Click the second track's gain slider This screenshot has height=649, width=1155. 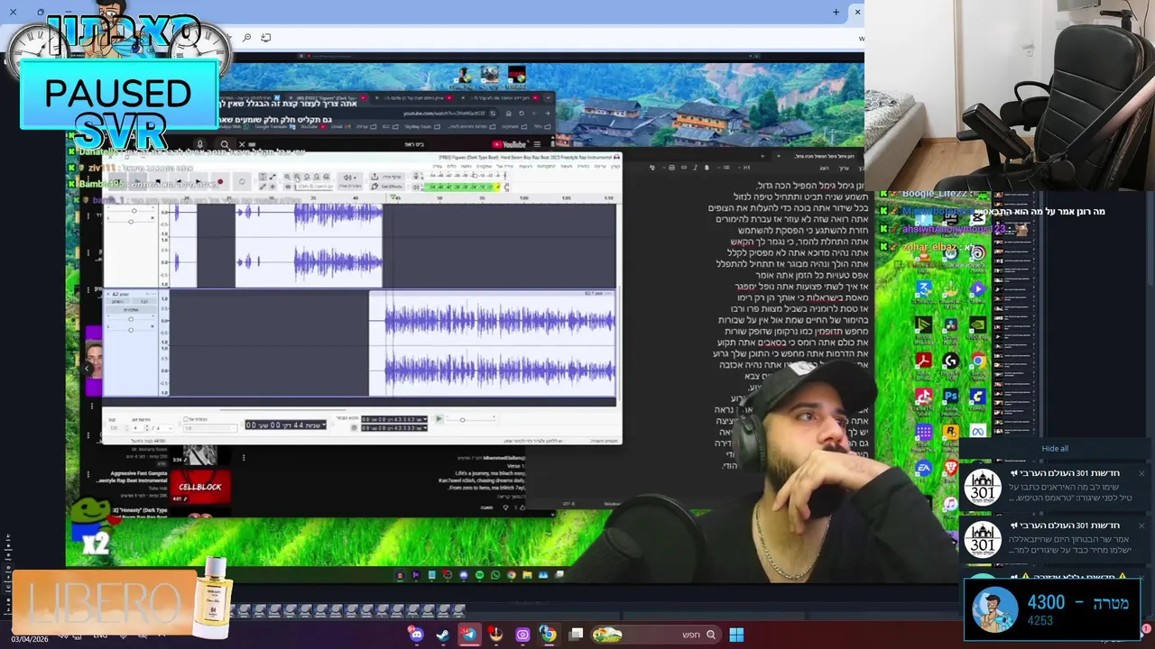[131, 319]
